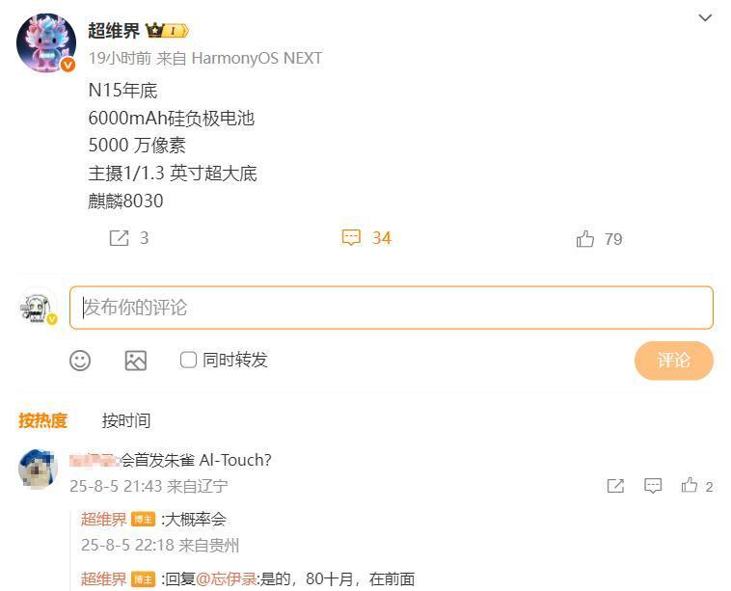Click the insert image icon below the comment box
The width and height of the screenshot is (731, 591).
click(x=136, y=361)
